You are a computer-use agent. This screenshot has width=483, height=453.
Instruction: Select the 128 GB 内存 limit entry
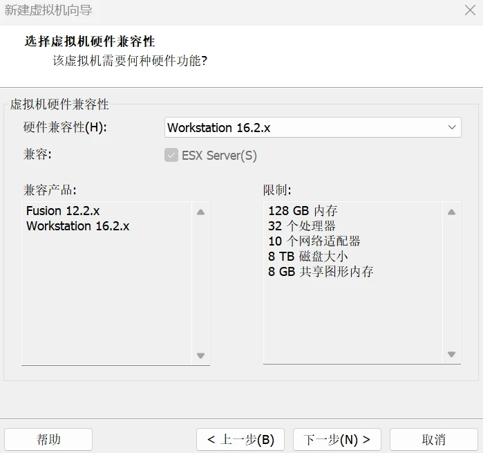[x=303, y=211]
